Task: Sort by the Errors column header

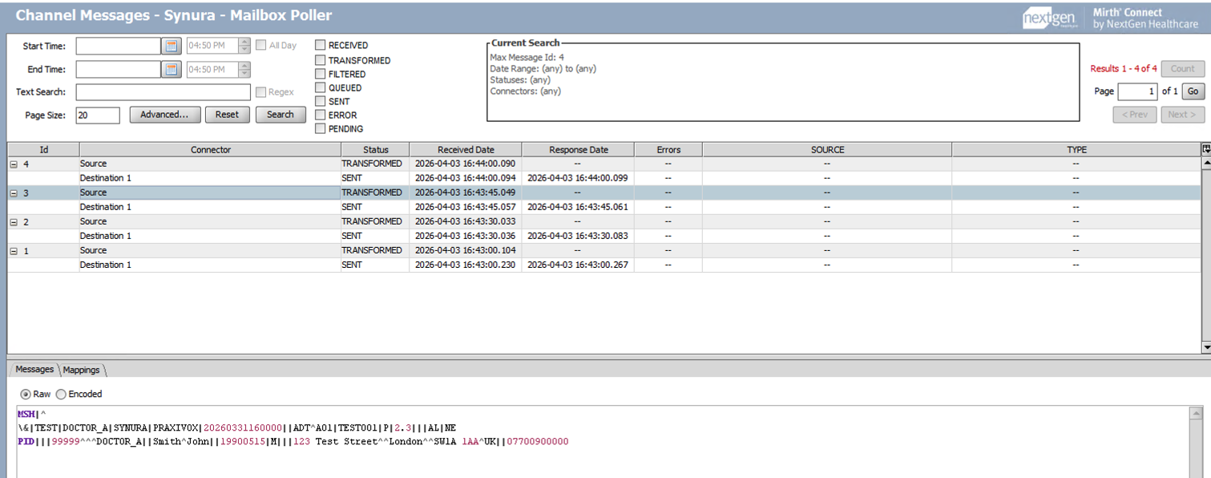Action: coord(668,150)
